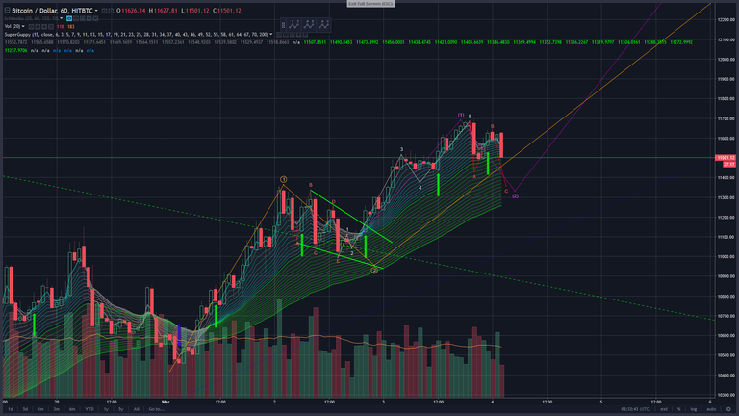Click the current price label 11501.12 on axis
The height and width of the screenshot is (416, 739).
tap(726, 158)
